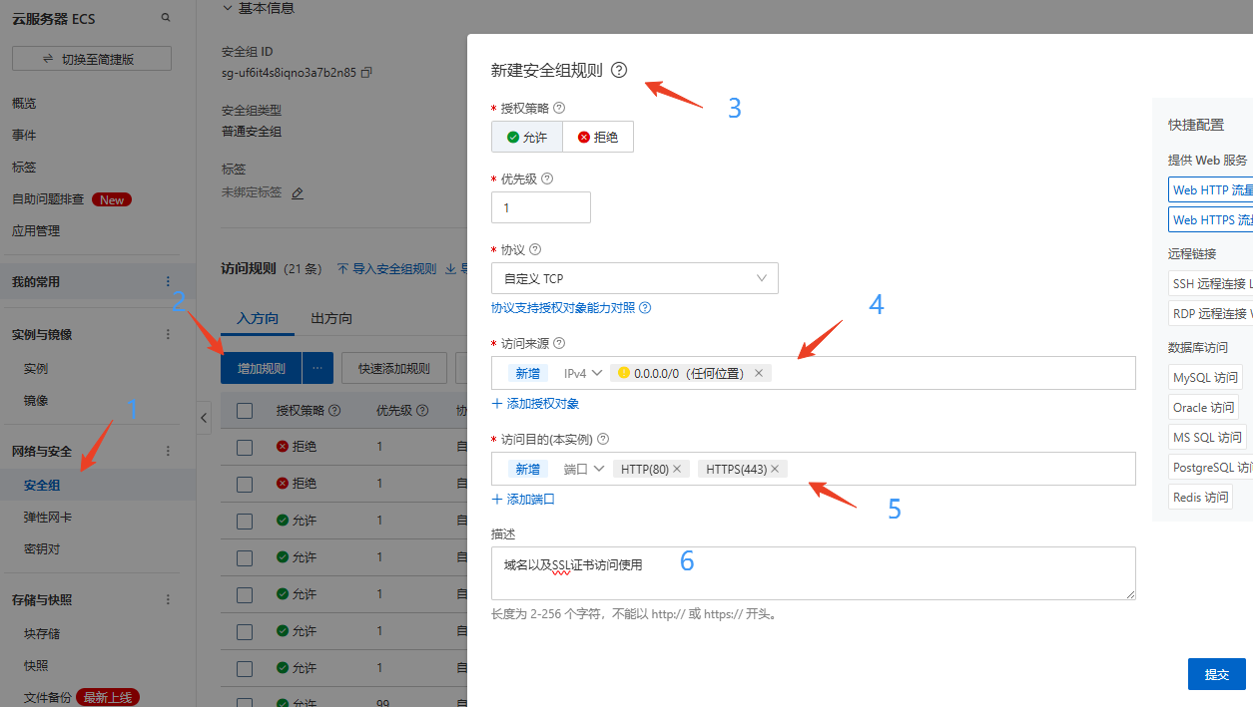Click the copy icon beside the security group ID

pyautogui.click(x=365, y=73)
